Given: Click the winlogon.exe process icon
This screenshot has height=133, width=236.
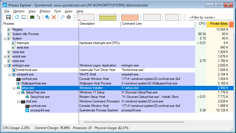Looking at the screenshot, I should [9, 65].
